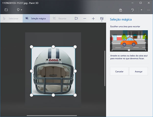Open the more options ellipsis menu
Viewport: 153px width, 117px height.
point(148,10)
